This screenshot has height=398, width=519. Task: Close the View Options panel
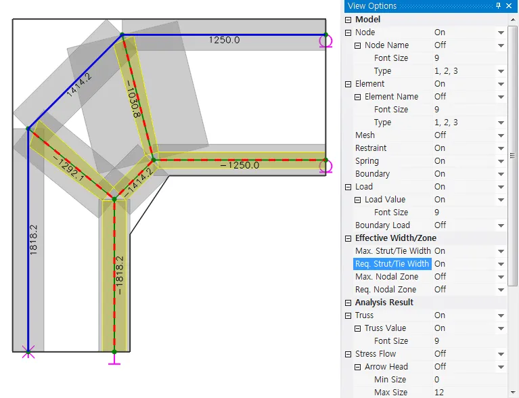click(509, 5)
